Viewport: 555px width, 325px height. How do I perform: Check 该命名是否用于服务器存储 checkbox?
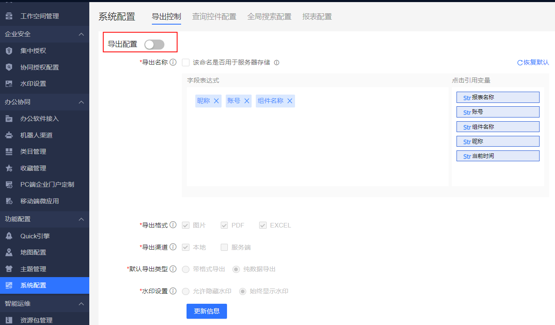click(x=186, y=62)
